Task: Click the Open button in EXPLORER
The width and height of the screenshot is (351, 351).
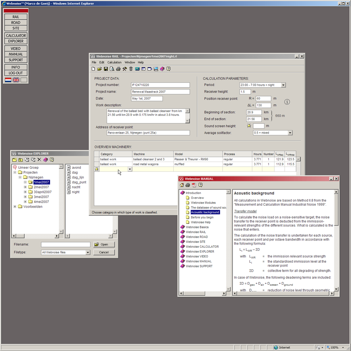Action: click(104, 245)
